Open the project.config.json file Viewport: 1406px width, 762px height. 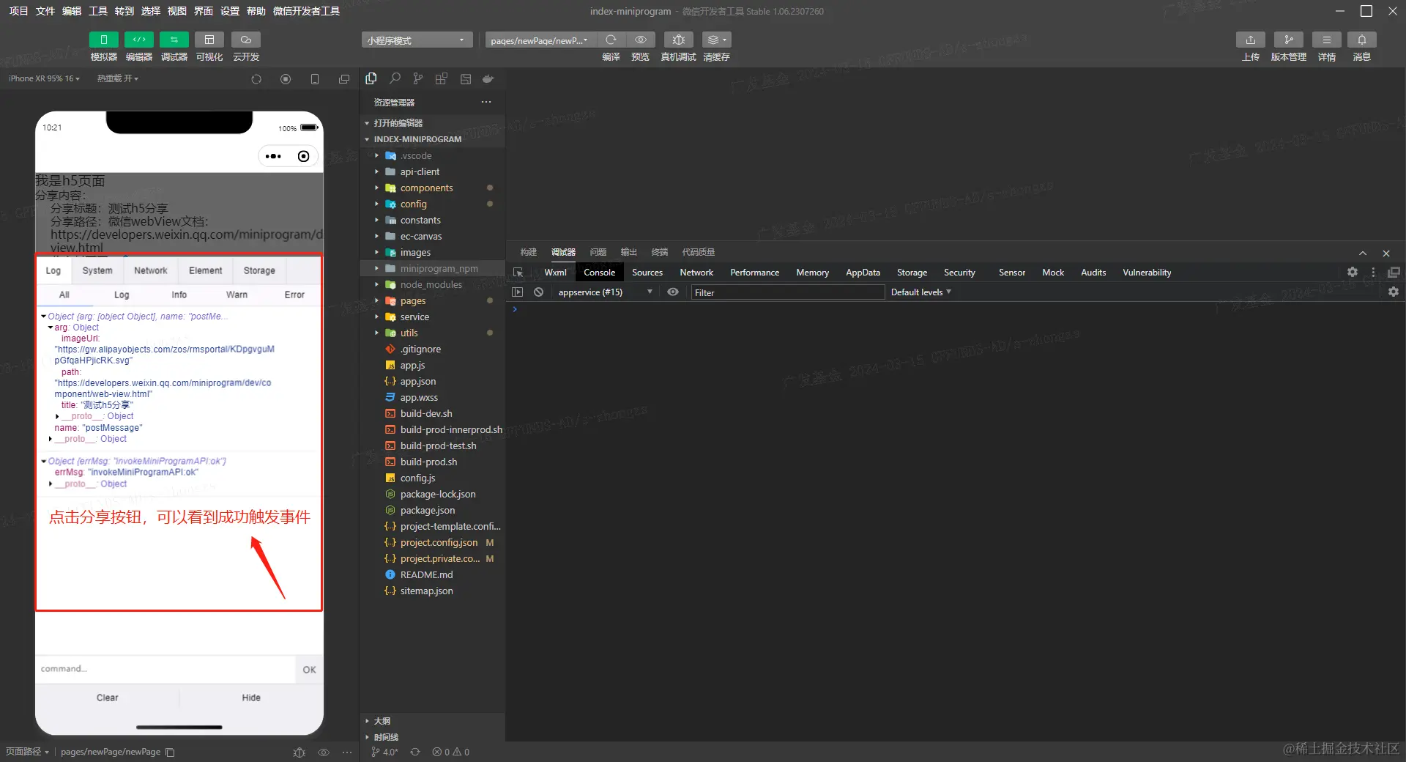coord(439,543)
